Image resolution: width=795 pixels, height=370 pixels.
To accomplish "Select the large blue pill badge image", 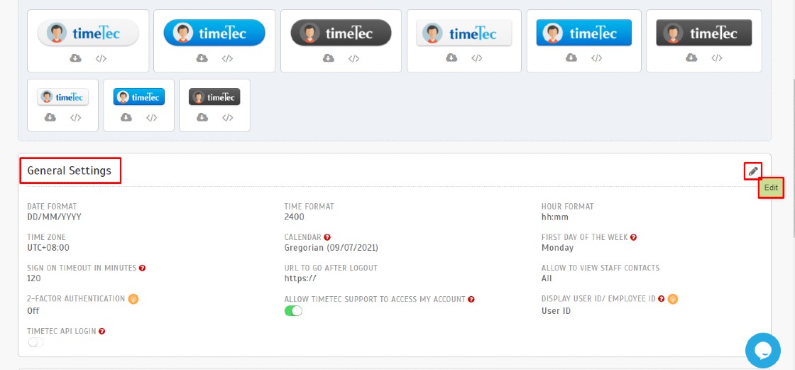I will (x=214, y=33).
